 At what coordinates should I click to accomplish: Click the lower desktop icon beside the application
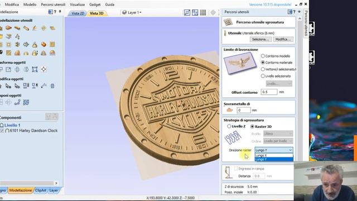coord(312,58)
